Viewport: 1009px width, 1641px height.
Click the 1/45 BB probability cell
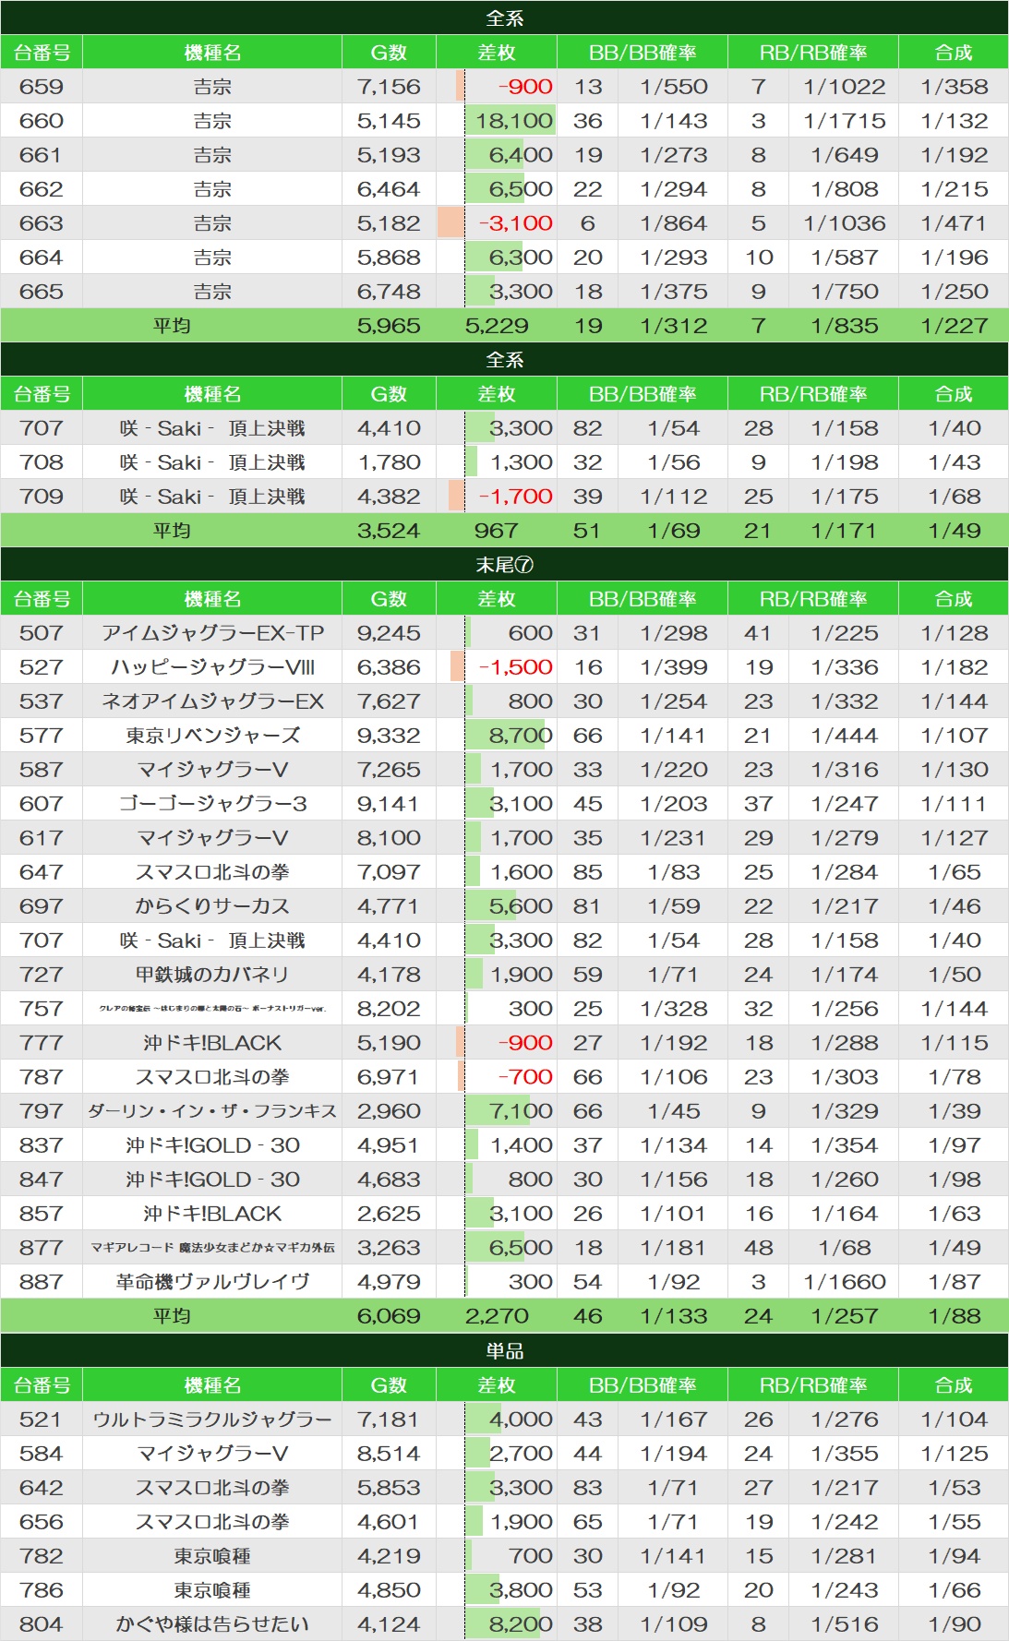674,1111
